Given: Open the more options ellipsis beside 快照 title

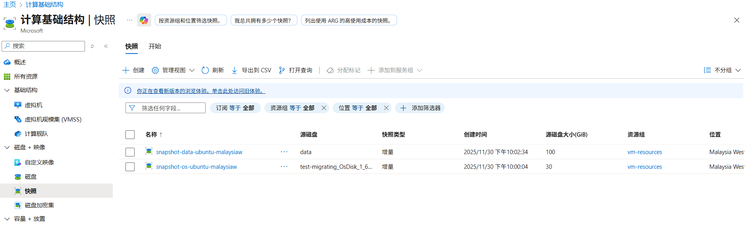Looking at the screenshot, I should pyautogui.click(x=129, y=20).
